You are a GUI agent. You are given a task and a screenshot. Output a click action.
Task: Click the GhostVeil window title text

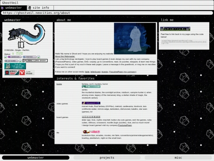10,3
